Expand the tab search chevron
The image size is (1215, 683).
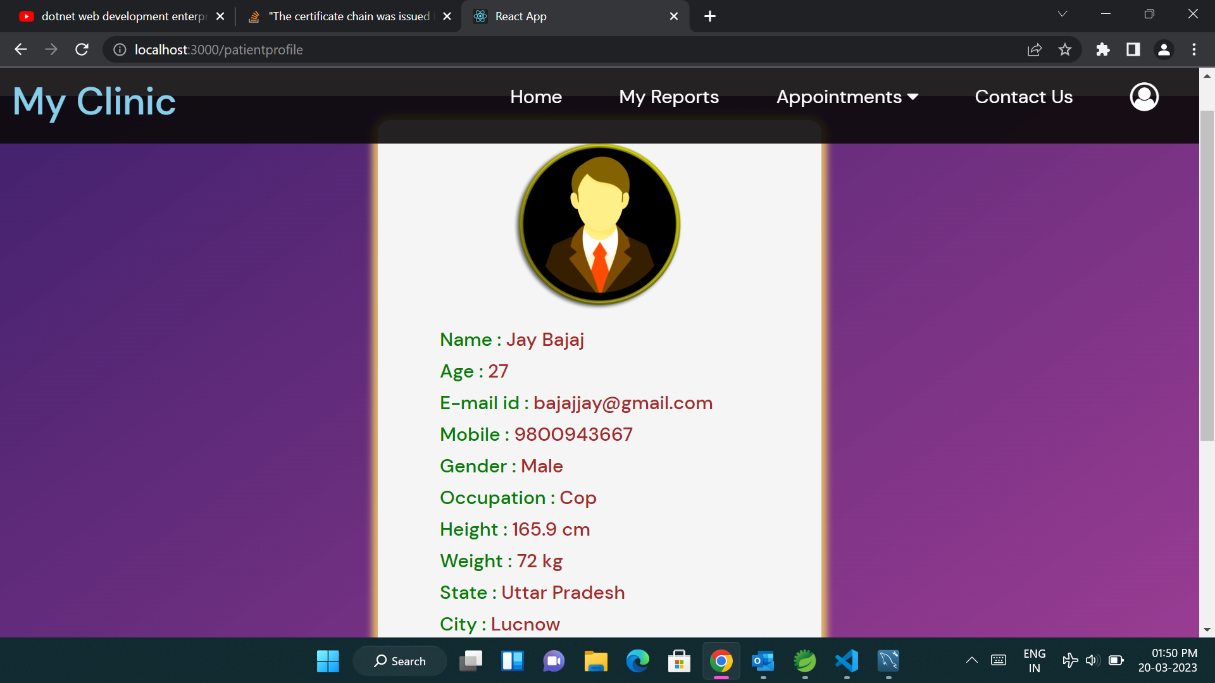tap(1062, 14)
